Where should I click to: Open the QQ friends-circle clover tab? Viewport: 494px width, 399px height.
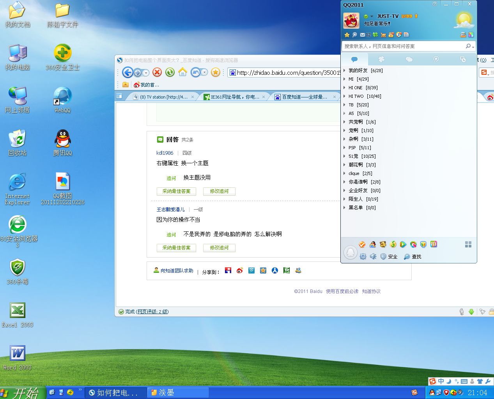[381, 59]
